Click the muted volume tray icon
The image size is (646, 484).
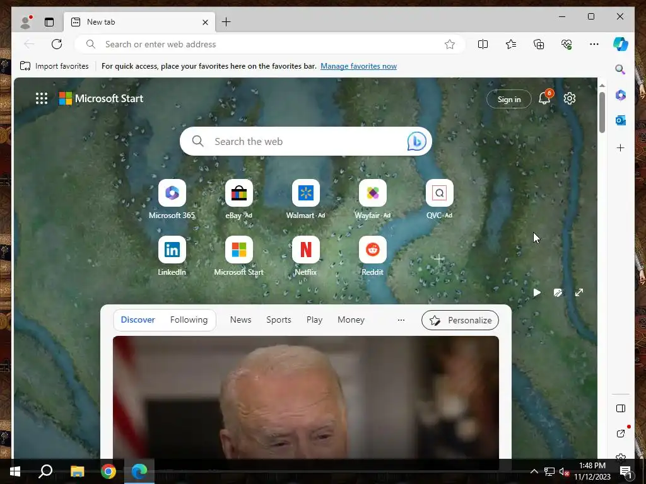click(564, 471)
